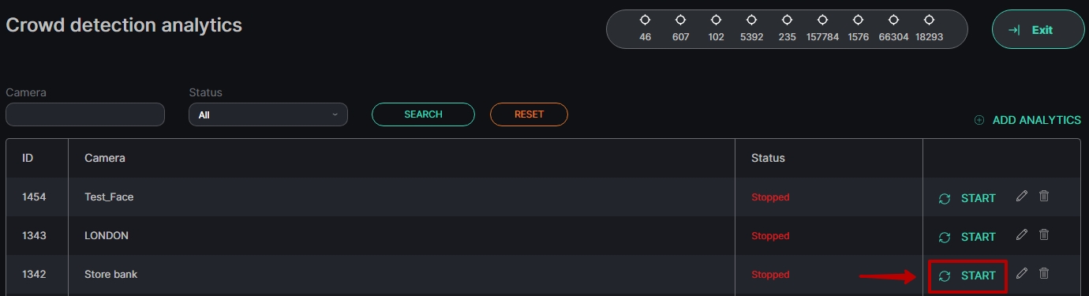This screenshot has height=296, width=1089.
Task: Edit Store bank analytics via pencil icon
Action: click(x=1022, y=273)
